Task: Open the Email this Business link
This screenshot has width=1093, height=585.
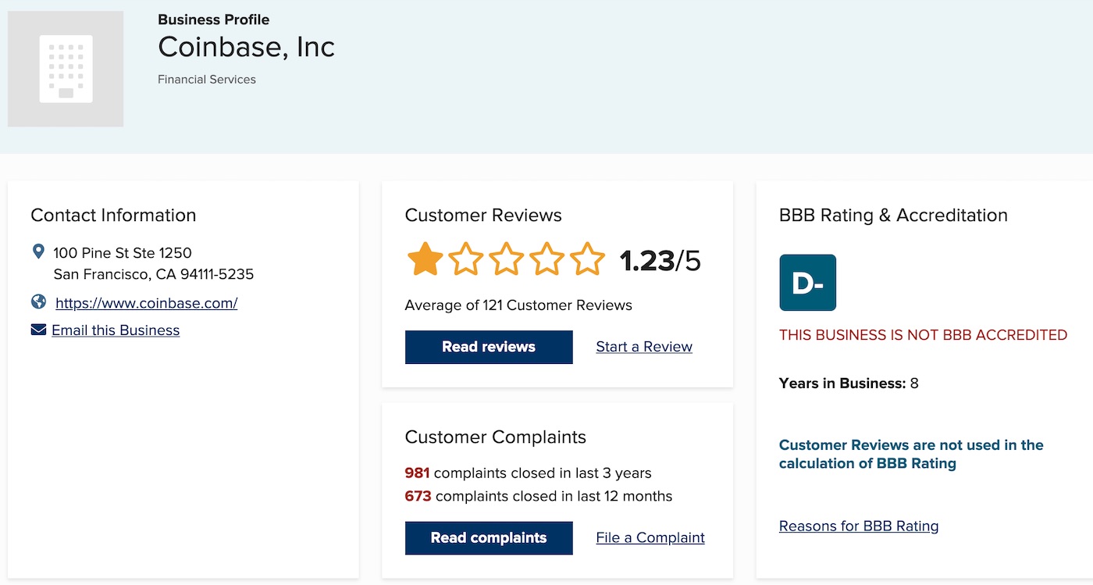Action: pyautogui.click(x=116, y=330)
